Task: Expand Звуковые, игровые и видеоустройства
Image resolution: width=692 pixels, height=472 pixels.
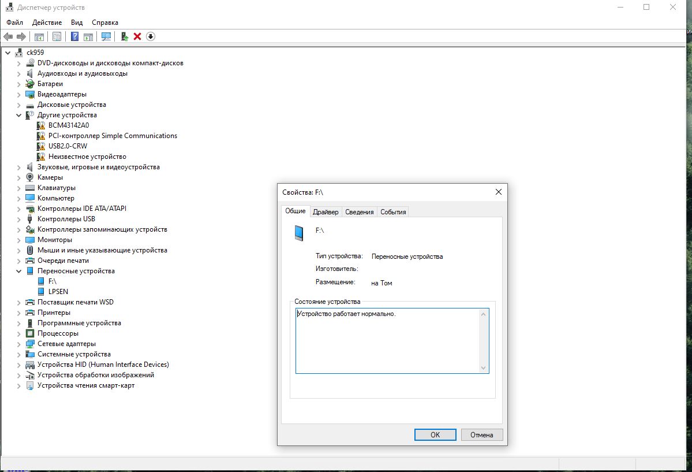Action: [x=18, y=168]
